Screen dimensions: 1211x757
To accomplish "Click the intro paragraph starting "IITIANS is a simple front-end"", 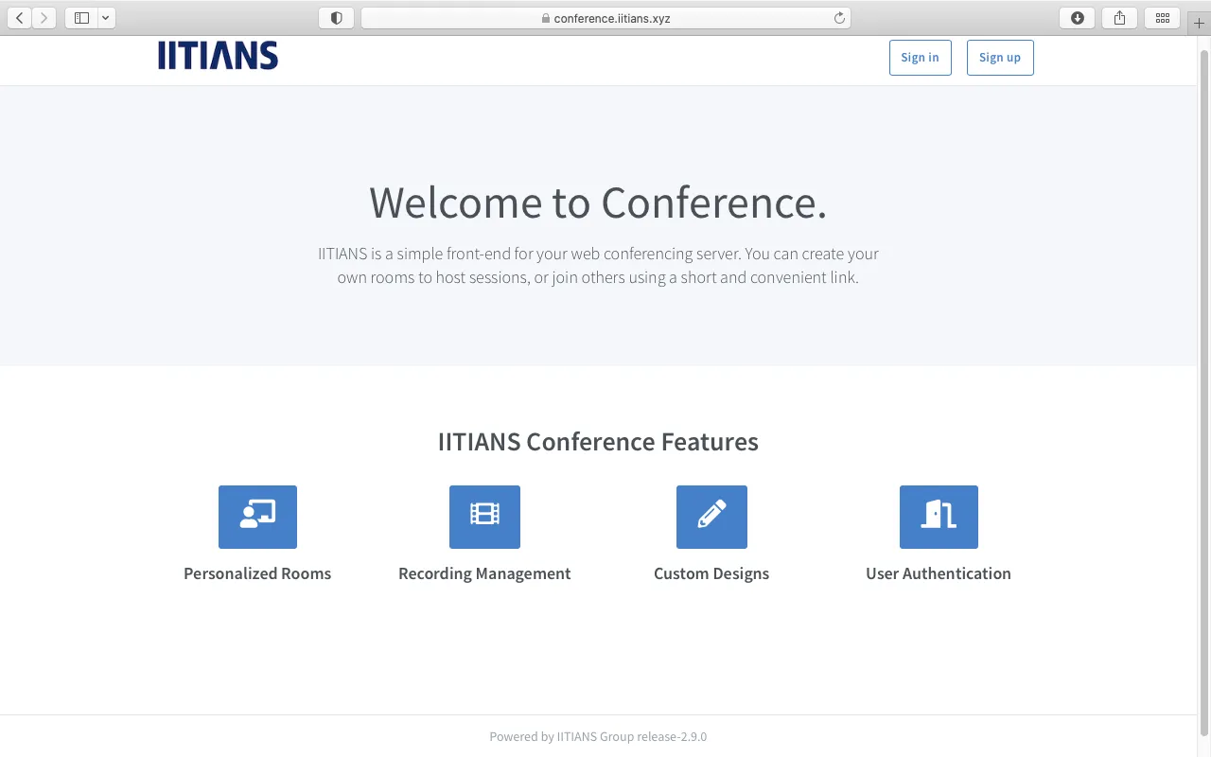I will click(598, 266).
